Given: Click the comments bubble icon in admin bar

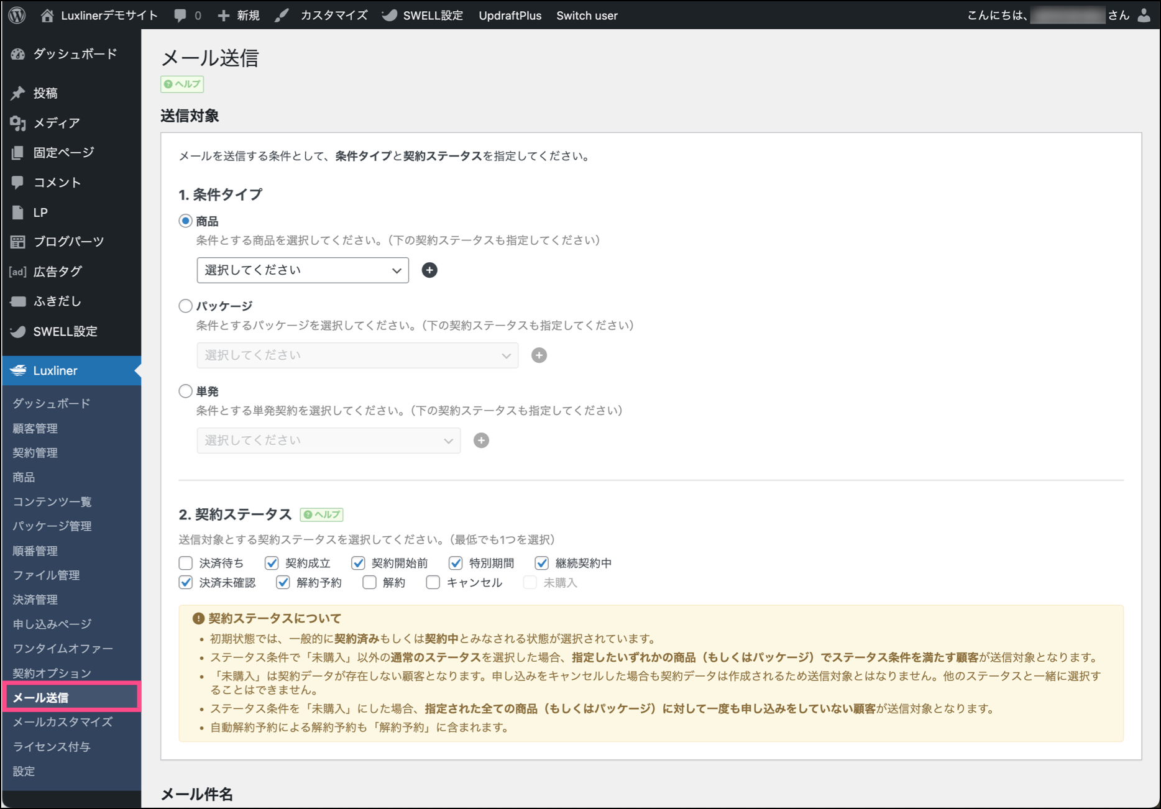Looking at the screenshot, I should 180,16.
